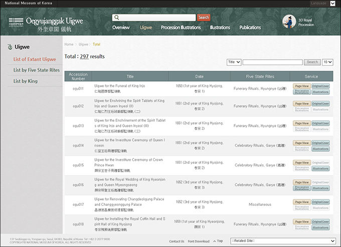Open Uigwe for Renovating Changdeokgung Palace
The image size is (341, 247).
129,201
